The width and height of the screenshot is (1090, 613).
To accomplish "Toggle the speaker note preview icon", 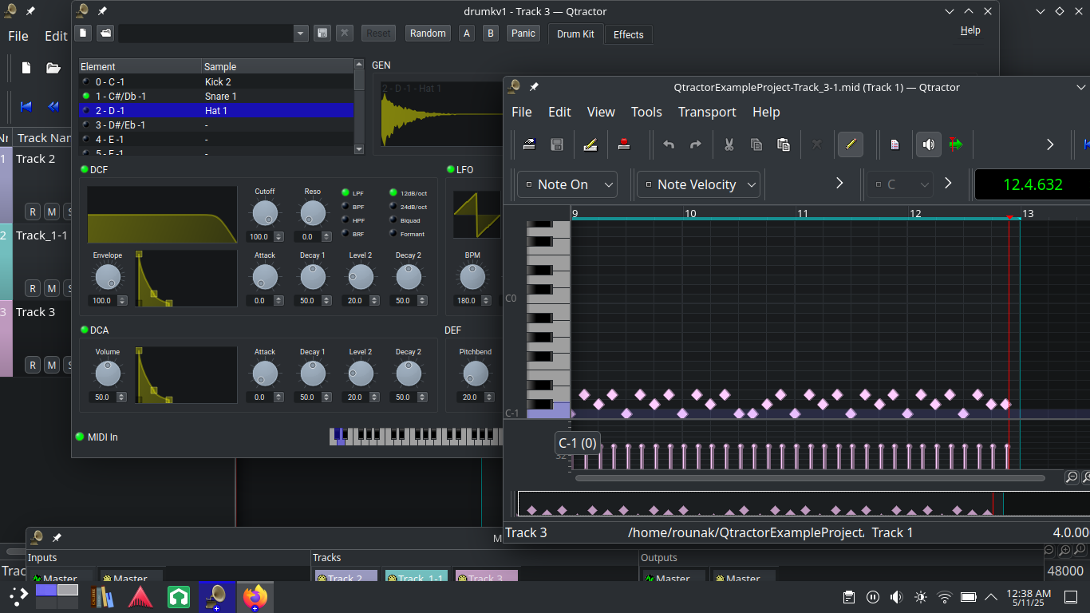I will point(928,144).
